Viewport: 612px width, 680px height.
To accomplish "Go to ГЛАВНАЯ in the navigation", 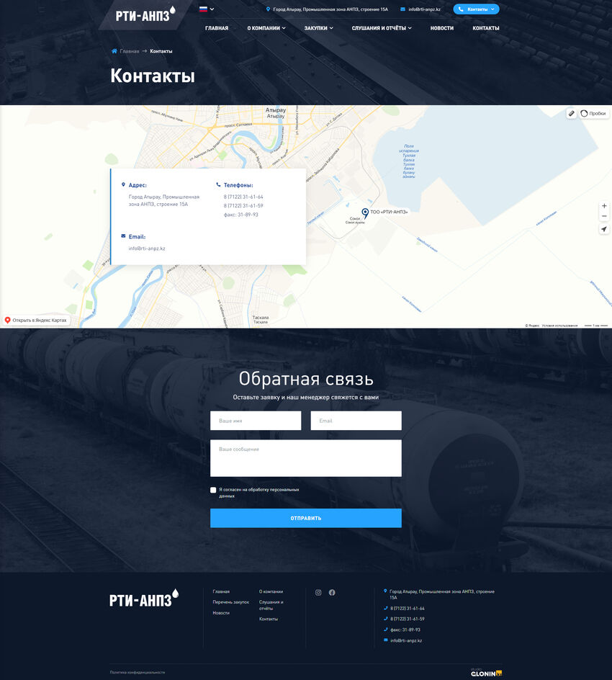I will tap(217, 28).
